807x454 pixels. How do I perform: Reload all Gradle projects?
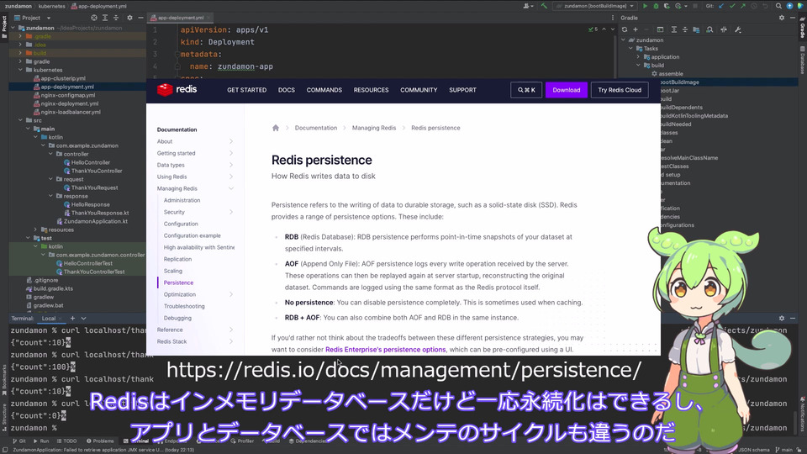coord(625,30)
